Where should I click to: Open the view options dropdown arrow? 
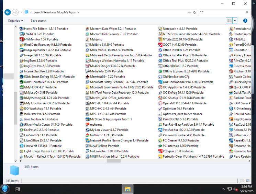click(x=235, y=21)
